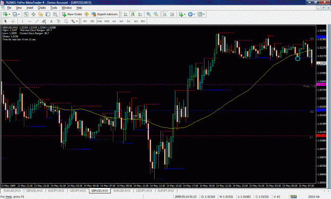Switch timeframe to H1
This screenshot has width=331, height=199.
(x=114, y=21)
